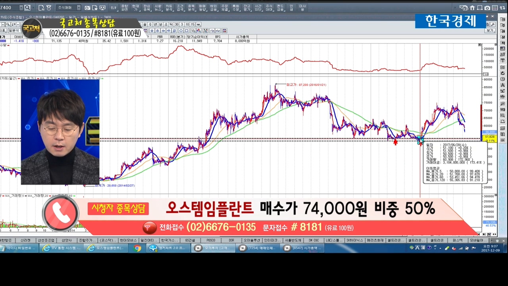Click the camera capture icon in top toolbar
This screenshot has height=286, width=508.
pos(88,8)
